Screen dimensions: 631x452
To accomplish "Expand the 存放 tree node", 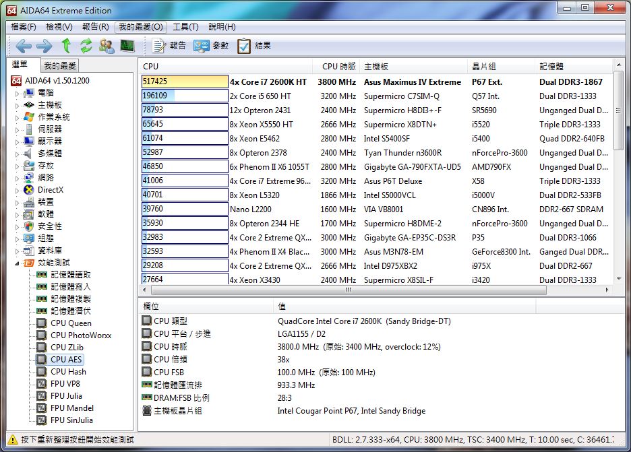I will coord(17,166).
